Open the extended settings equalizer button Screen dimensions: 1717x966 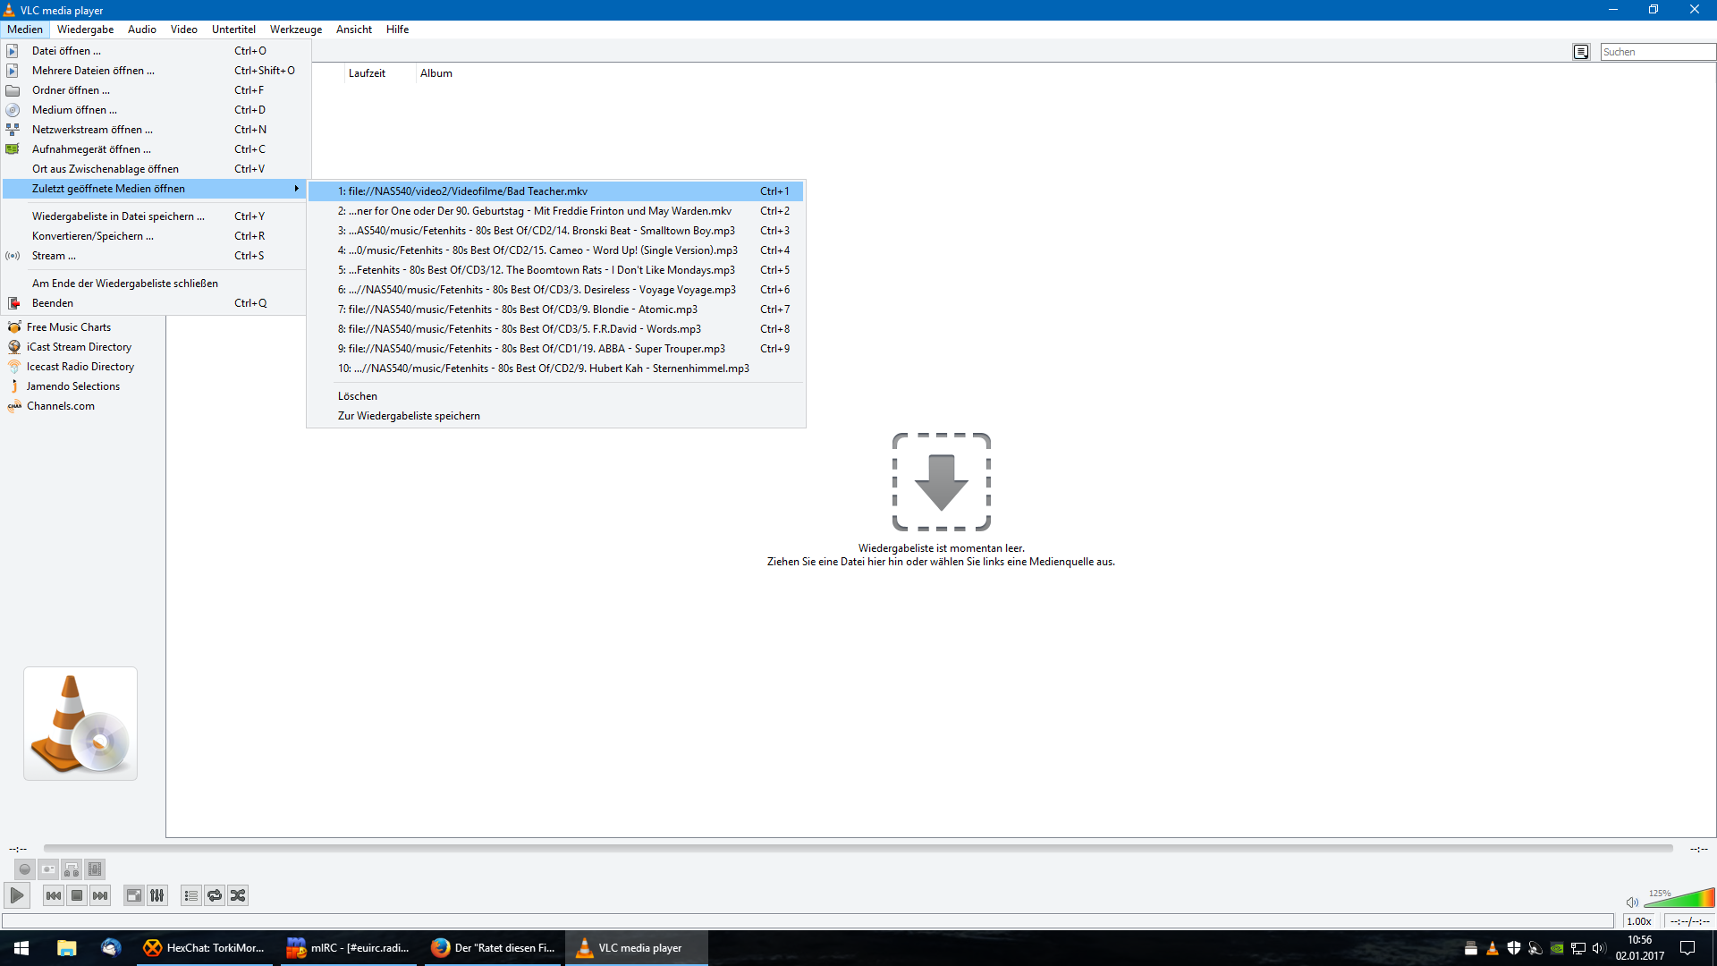tap(157, 895)
